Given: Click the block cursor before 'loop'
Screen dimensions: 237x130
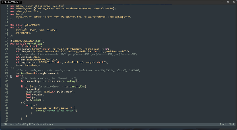Looking at the screenshot, I should coord(11,76).
